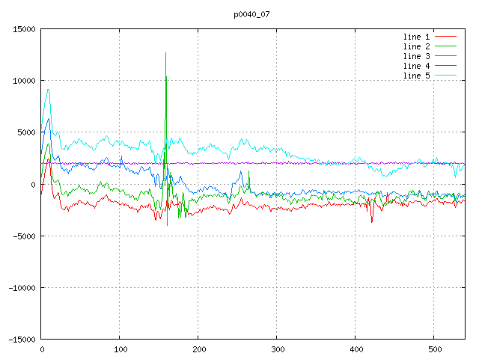Click the -10000 y-axis tick label

(21, 288)
